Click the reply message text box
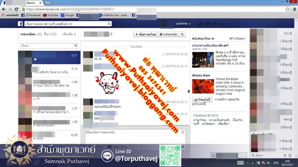 click(x=132, y=136)
